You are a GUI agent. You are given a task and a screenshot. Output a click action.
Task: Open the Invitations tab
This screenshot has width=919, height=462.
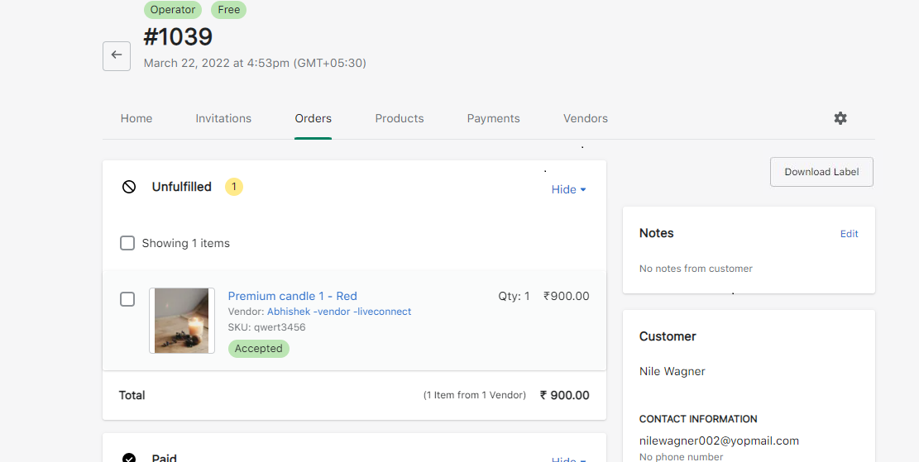223,118
